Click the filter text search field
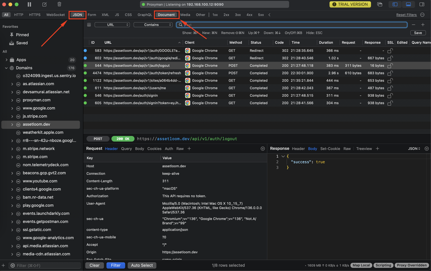The height and width of the screenshot is (271, 431). (292, 25)
